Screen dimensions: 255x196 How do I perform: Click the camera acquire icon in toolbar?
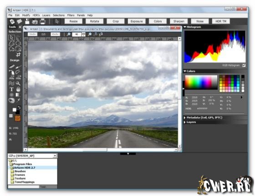(35, 21)
